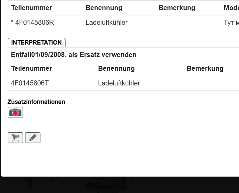Image resolution: width=239 pixels, height=193 pixels.
Task: Click the truncated Modell column header
Action: [x=231, y=8]
